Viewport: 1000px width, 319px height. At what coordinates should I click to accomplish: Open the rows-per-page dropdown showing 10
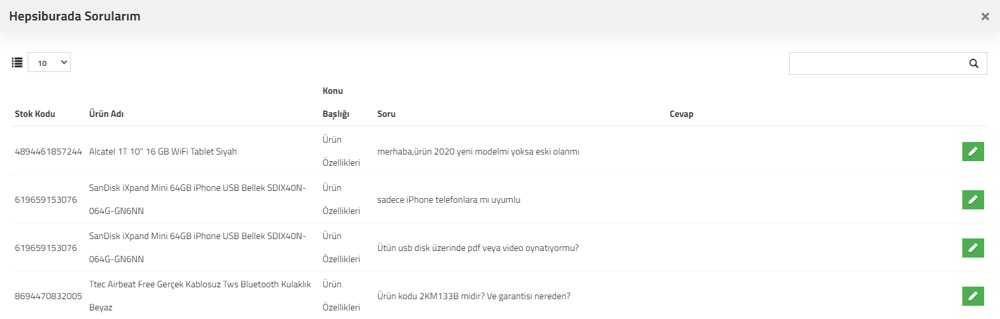click(x=49, y=63)
